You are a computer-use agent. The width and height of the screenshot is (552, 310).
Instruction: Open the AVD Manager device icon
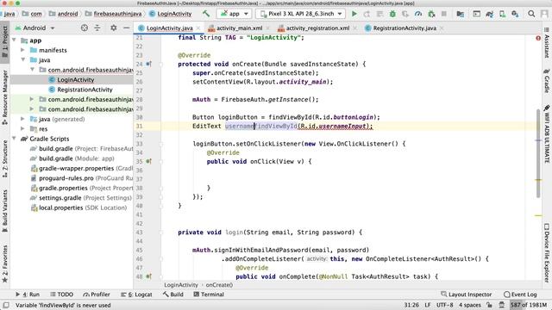(502, 14)
